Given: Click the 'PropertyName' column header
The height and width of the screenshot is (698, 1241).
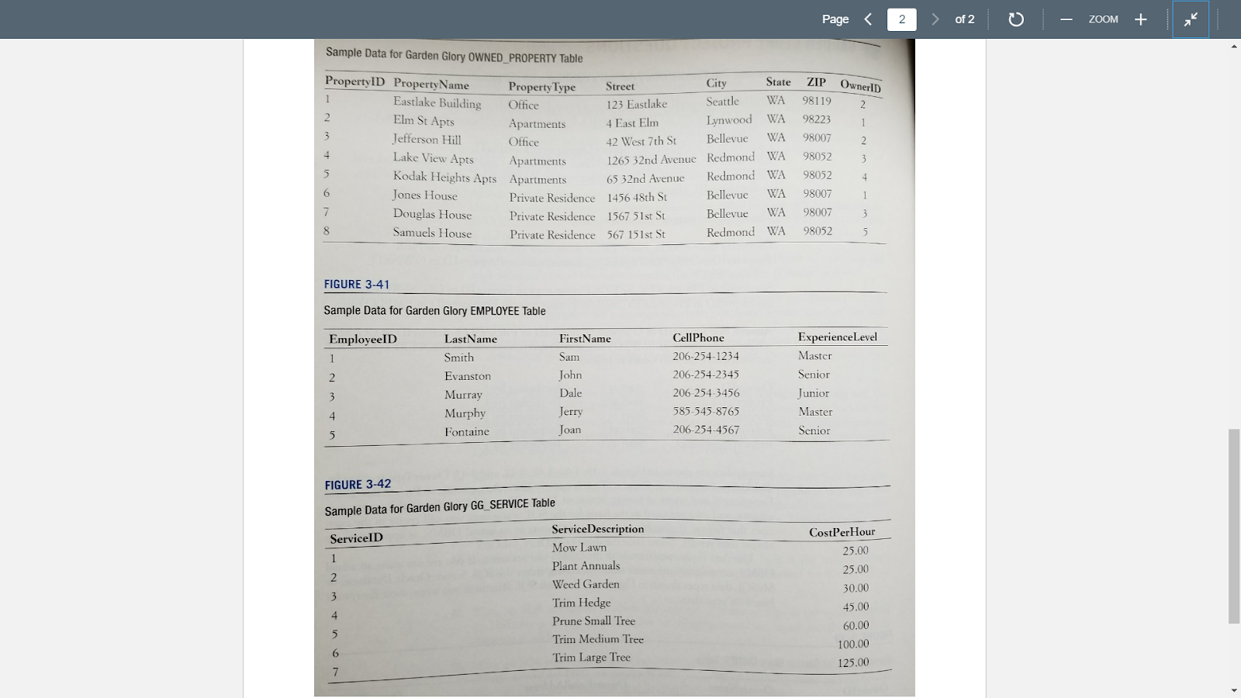Looking at the screenshot, I should (431, 85).
